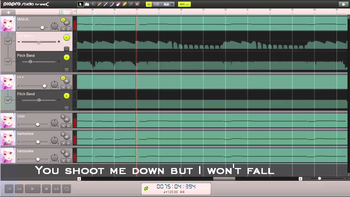Click the MAIKA track pan knob
Screen dimensions: 350x197
[54, 26]
